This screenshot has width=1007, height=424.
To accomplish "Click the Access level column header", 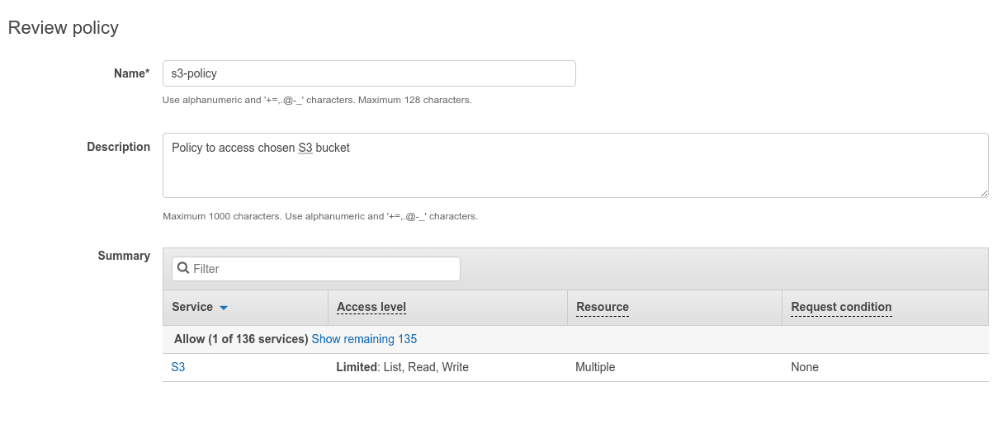I will click(371, 307).
